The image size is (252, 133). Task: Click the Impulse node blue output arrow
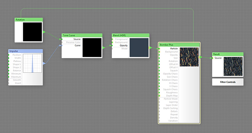[44, 63]
